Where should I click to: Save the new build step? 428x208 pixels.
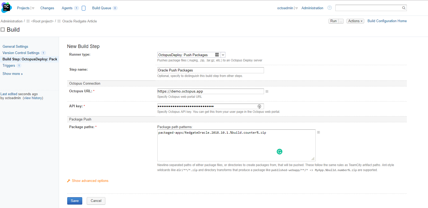pyautogui.click(x=75, y=201)
